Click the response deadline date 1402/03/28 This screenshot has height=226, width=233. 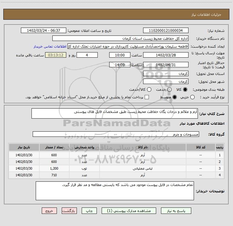point(166,55)
